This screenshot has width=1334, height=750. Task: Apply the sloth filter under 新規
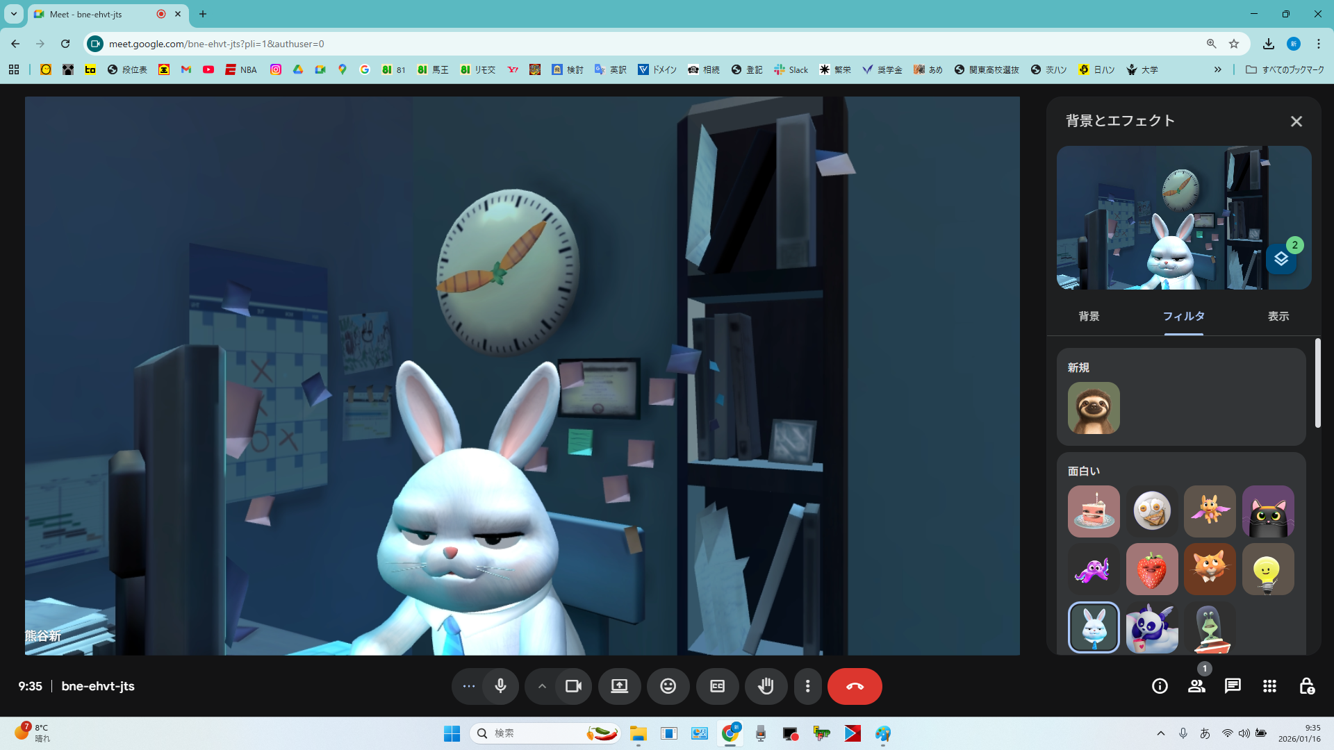tap(1094, 408)
